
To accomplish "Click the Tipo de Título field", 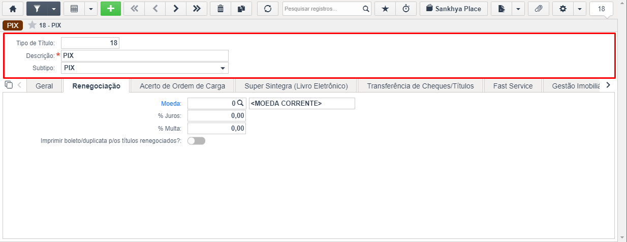I will 90,43.
